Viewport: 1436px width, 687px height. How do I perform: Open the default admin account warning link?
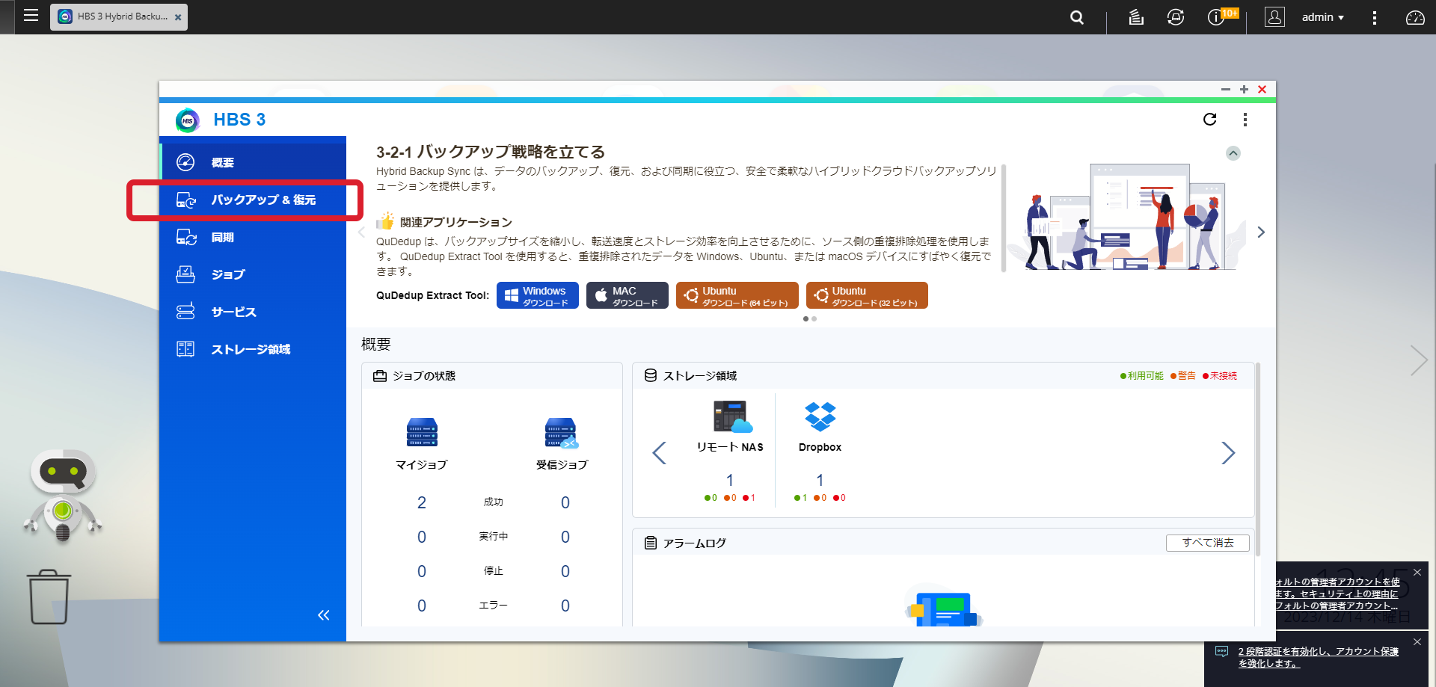point(1337,594)
